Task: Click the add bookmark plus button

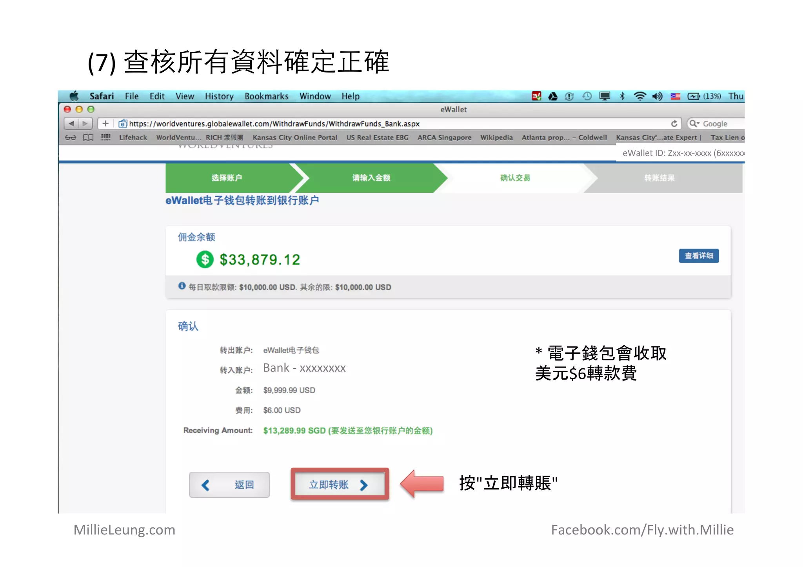Action: pyautogui.click(x=105, y=123)
